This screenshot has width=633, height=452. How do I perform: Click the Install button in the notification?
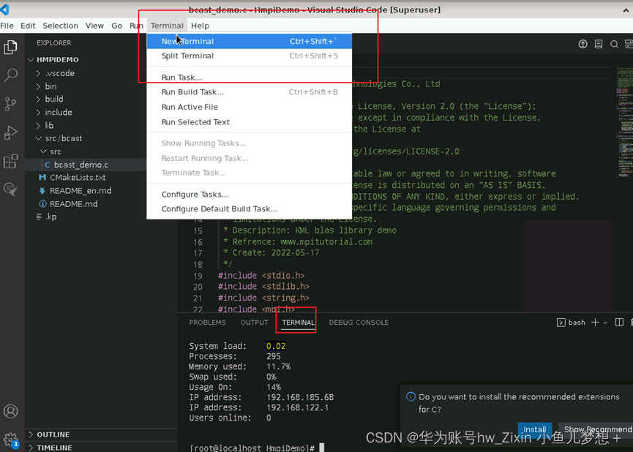(535, 430)
